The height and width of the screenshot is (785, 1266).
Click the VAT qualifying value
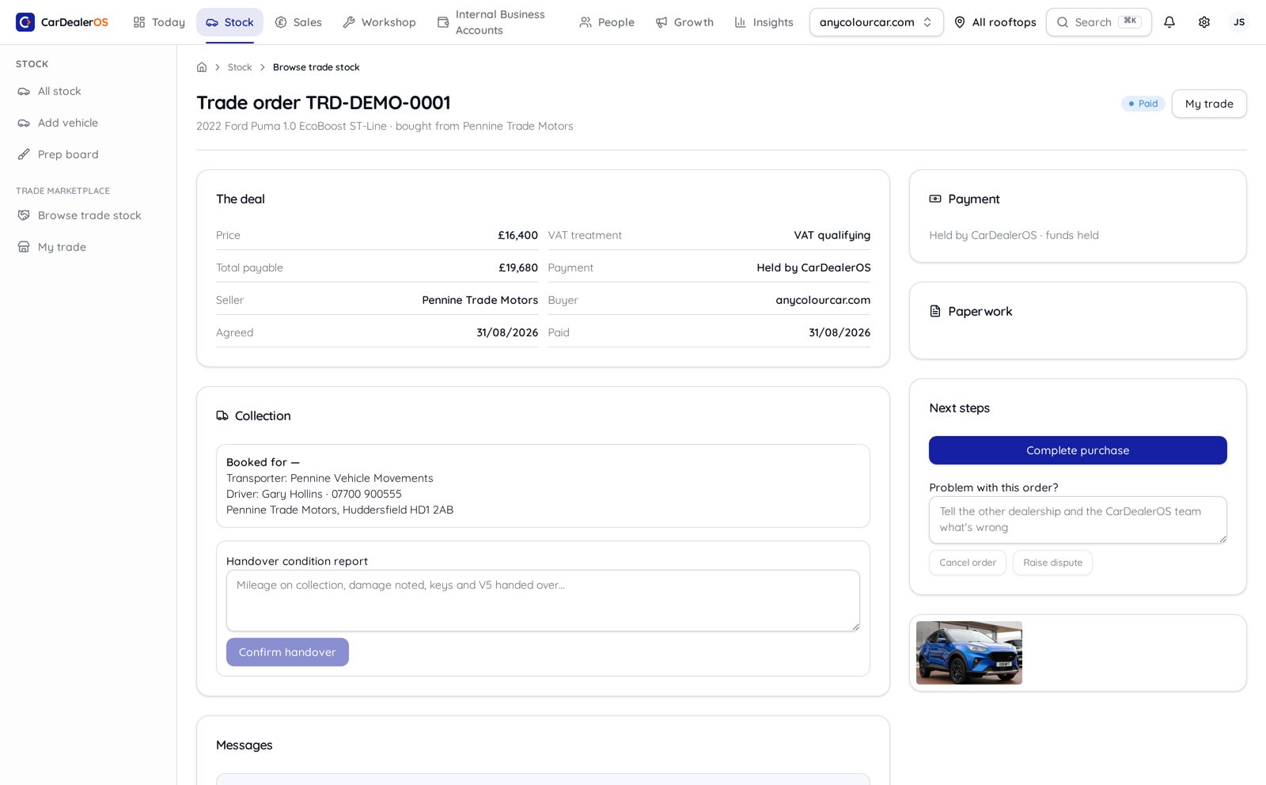(x=832, y=235)
